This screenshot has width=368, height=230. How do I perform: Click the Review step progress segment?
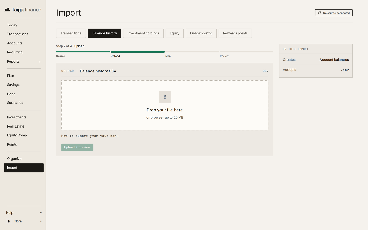coord(247,52)
